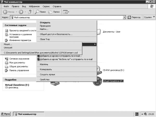156x117 pixels.
Task: Click the Forward arrow icon
Action: click(x=21, y=12)
